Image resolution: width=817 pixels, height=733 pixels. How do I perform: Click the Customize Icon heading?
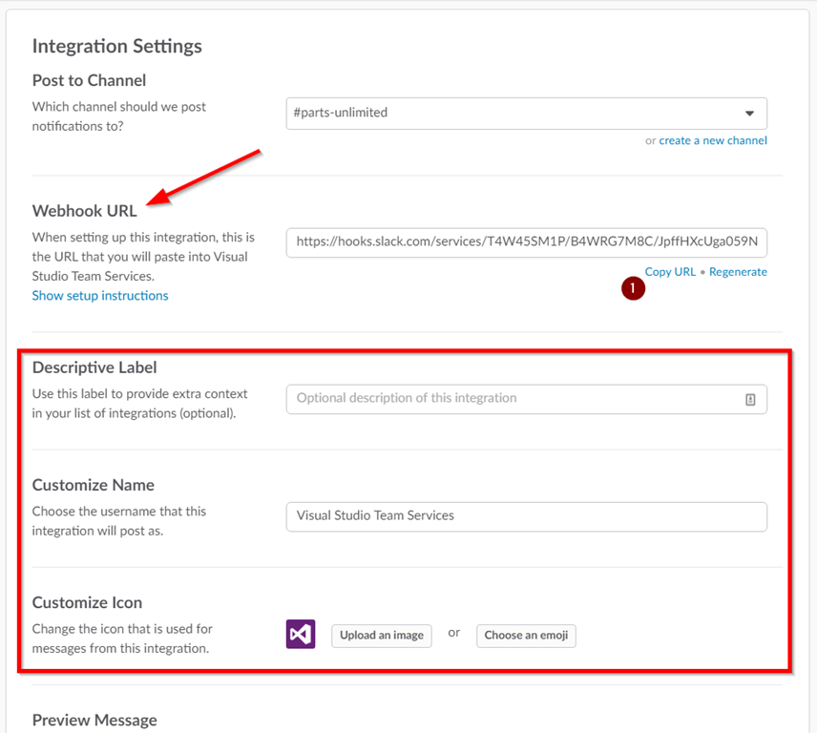(87, 602)
